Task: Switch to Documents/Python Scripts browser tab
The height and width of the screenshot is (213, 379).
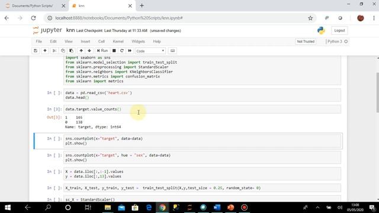Action: click(33, 6)
